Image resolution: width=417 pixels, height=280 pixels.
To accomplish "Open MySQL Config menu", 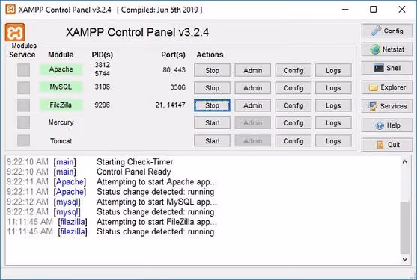I will (293, 88).
